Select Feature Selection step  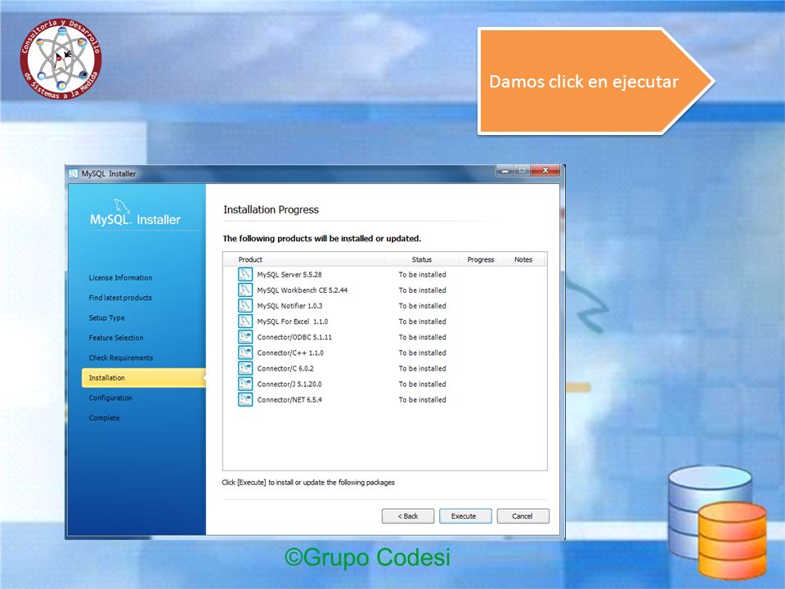(116, 338)
